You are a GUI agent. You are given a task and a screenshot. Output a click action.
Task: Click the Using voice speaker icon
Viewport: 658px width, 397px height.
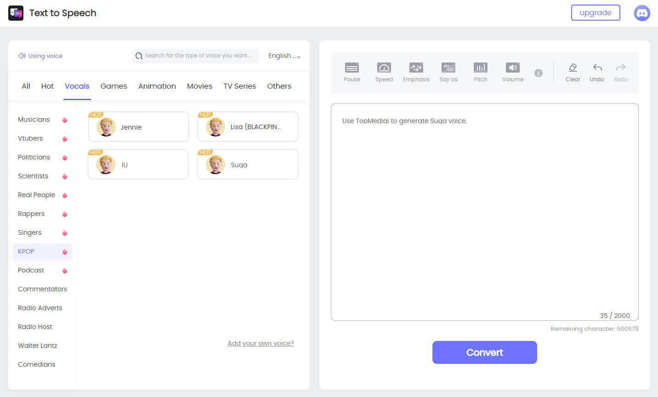22,56
